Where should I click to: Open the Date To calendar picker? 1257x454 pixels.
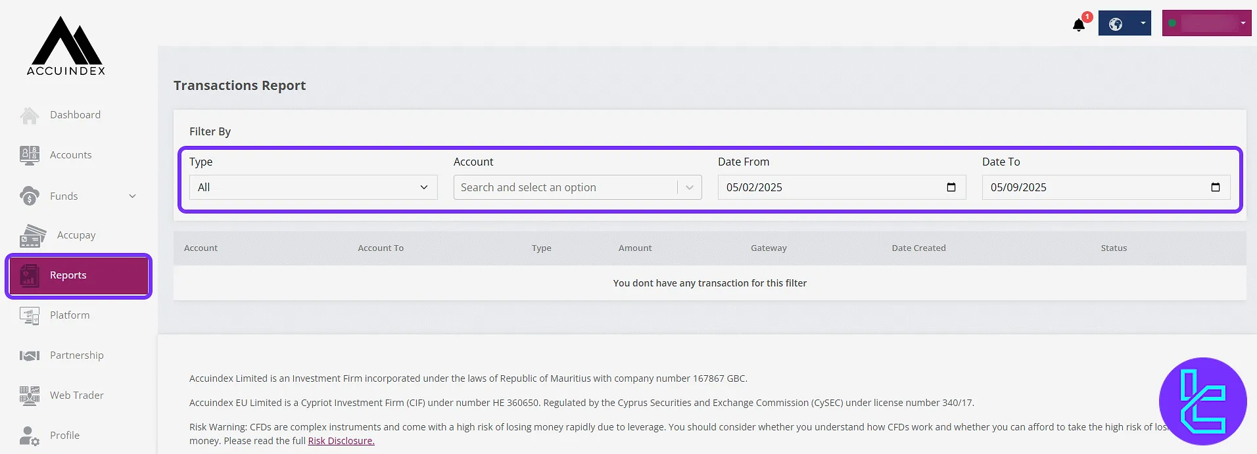click(1216, 187)
